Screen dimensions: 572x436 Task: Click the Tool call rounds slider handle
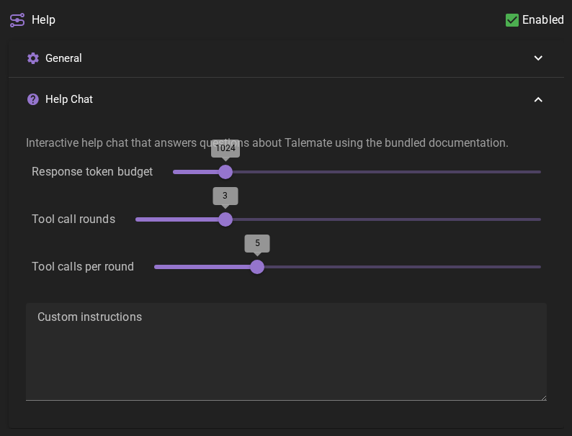pyautogui.click(x=225, y=219)
